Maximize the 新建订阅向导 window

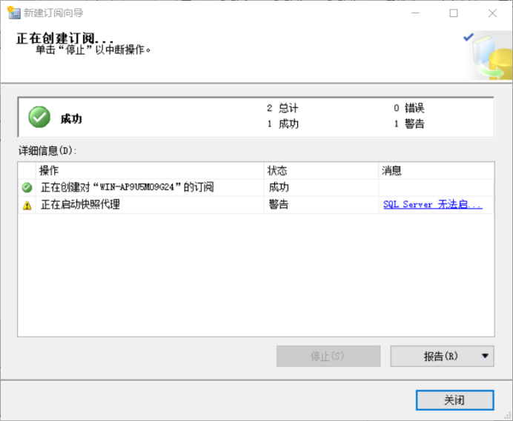[x=454, y=13]
